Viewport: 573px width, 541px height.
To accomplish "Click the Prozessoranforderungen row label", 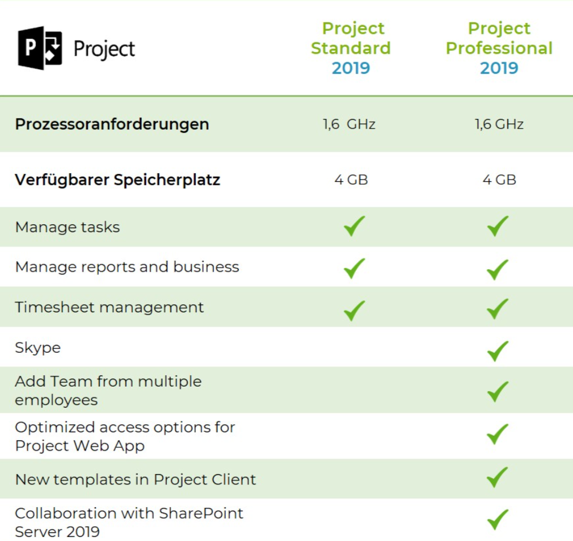I will coord(112,124).
